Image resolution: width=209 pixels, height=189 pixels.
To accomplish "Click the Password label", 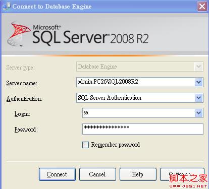I will coord(26,130).
